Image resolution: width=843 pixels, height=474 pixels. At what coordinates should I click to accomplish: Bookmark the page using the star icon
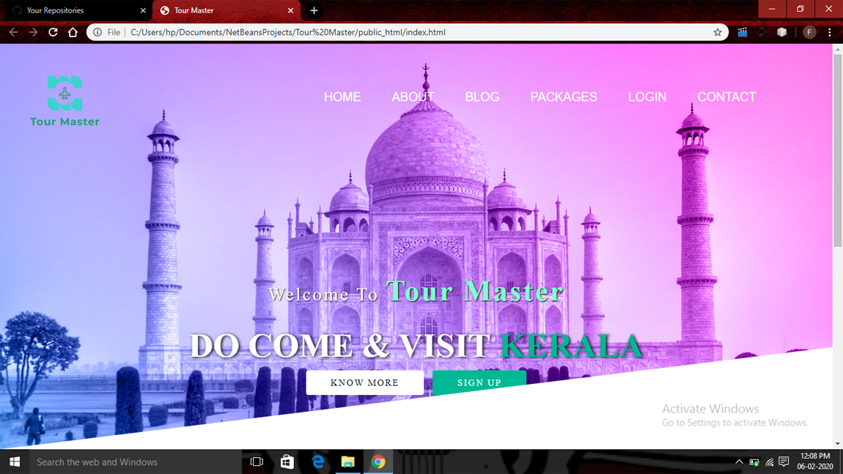pos(718,32)
